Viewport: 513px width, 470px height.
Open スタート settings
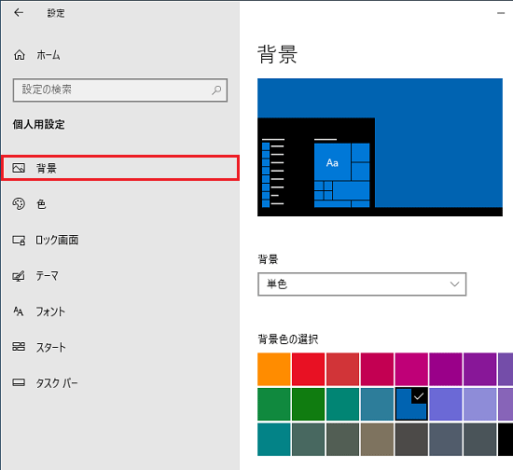tap(120, 347)
